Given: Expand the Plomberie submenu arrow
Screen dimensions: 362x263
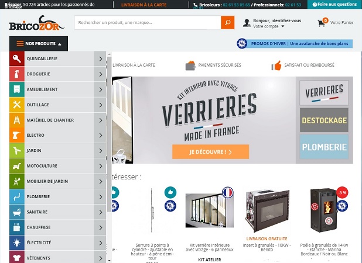Looking at the screenshot, I should [100, 197].
